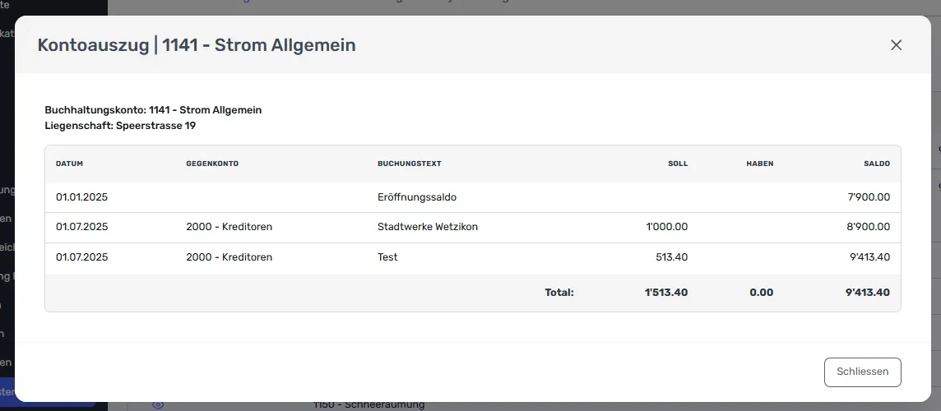941x411 pixels.
Task: Click the Saldo column header
Action: (877, 164)
